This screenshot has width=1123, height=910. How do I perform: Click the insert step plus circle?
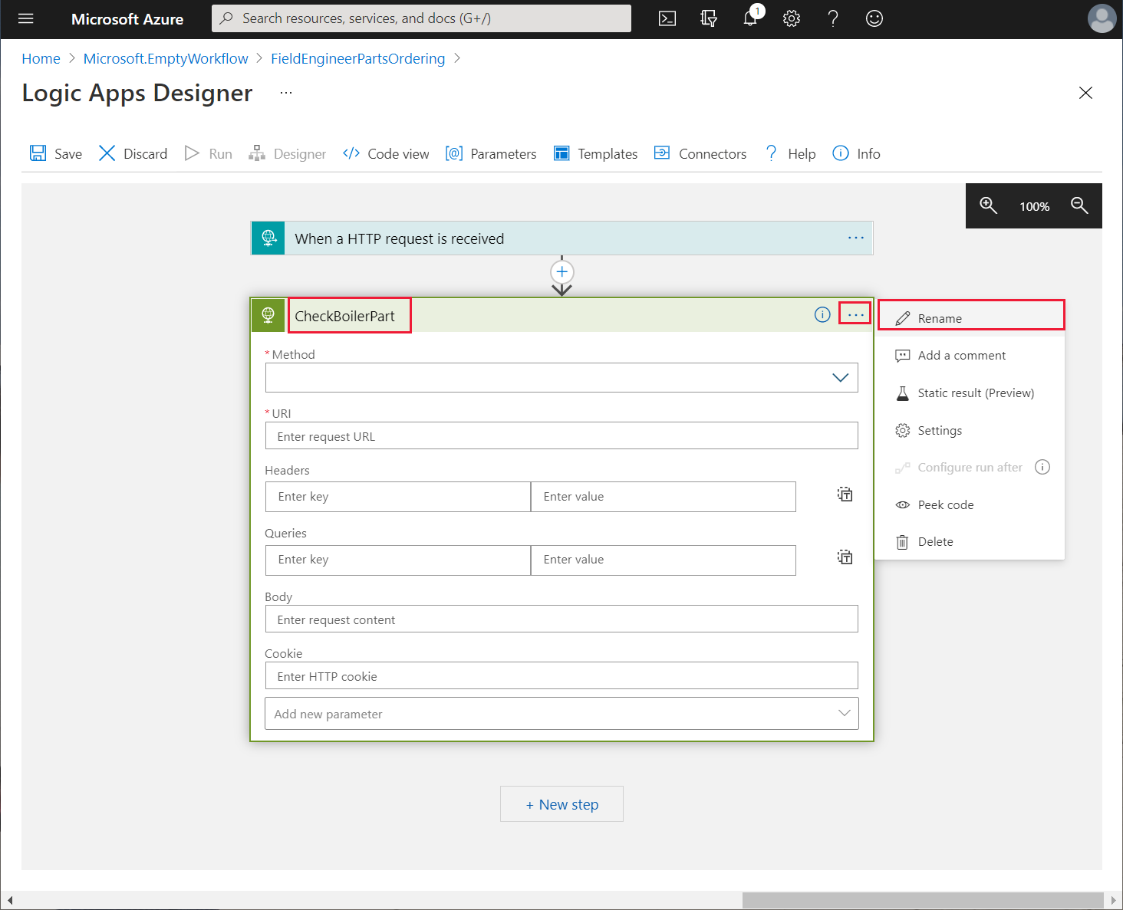562,272
